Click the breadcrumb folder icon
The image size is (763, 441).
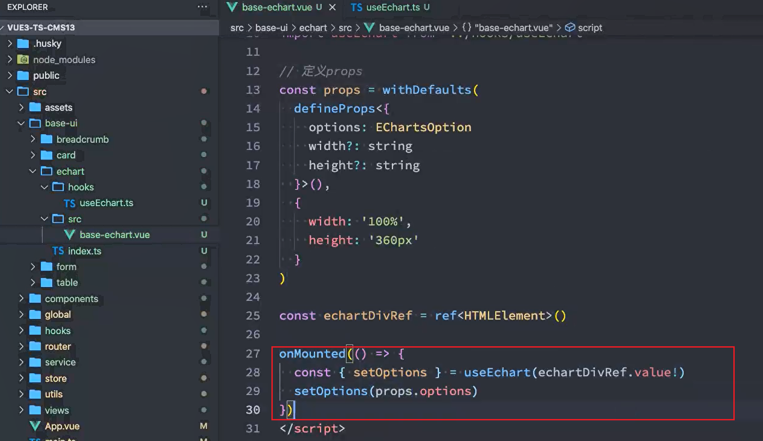(47, 139)
